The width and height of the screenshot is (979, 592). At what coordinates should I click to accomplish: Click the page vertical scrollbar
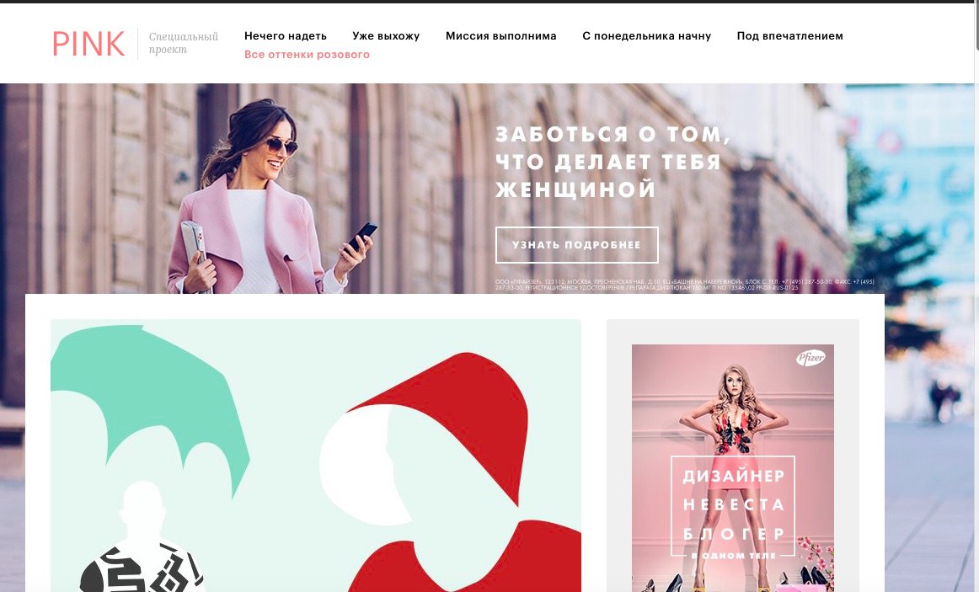[976, 296]
